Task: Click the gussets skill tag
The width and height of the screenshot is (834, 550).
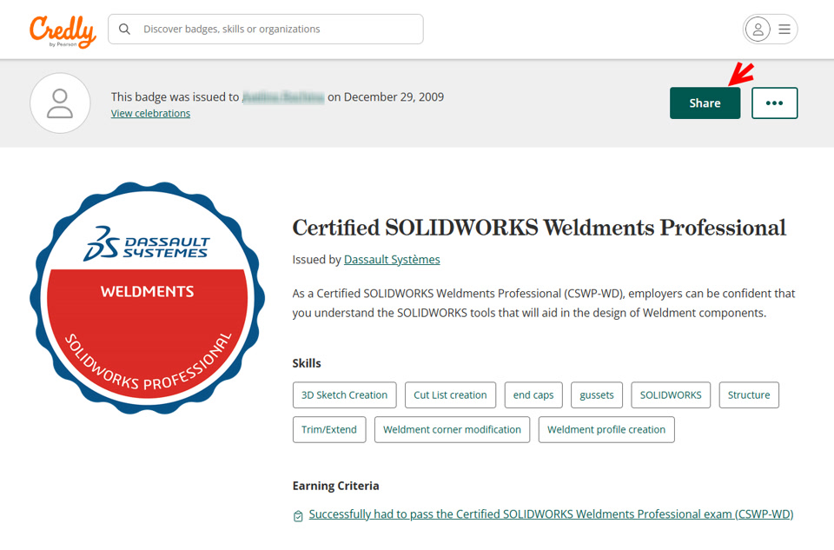Action: (x=597, y=394)
